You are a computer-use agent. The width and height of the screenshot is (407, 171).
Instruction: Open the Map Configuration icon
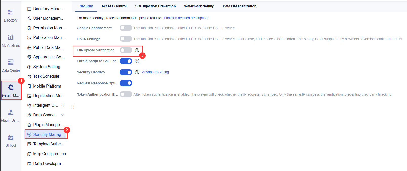pos(29,154)
